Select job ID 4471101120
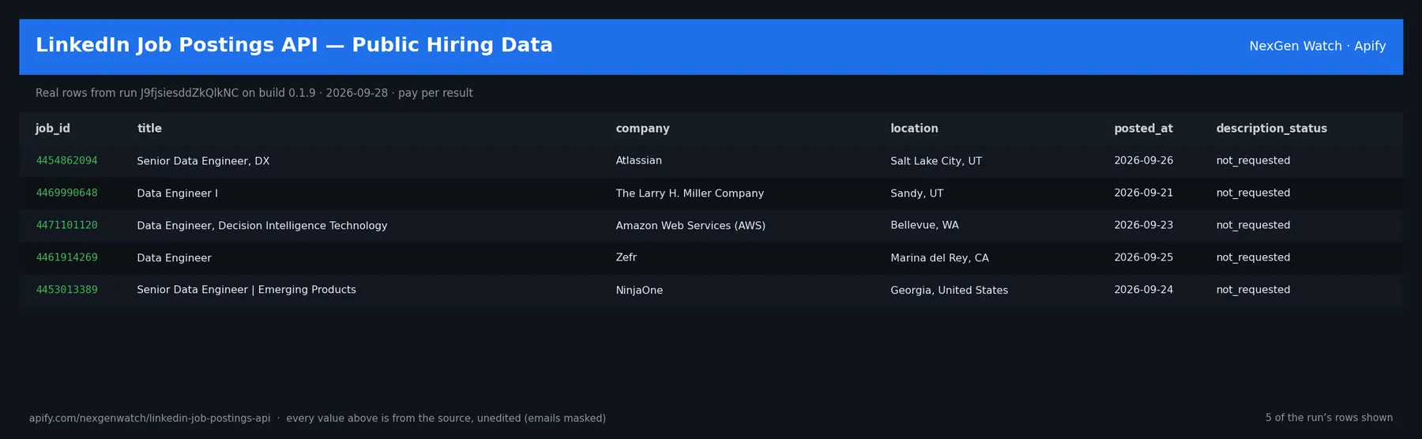1422x439 pixels. [x=66, y=225]
